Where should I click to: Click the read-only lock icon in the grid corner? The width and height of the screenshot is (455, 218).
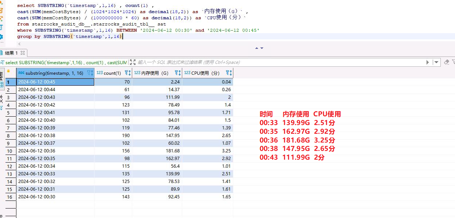pyautogui.click(x=8, y=71)
